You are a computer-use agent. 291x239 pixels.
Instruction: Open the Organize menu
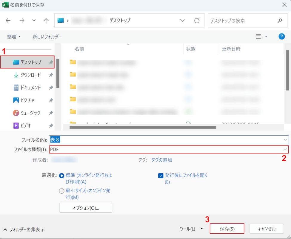click(x=14, y=36)
